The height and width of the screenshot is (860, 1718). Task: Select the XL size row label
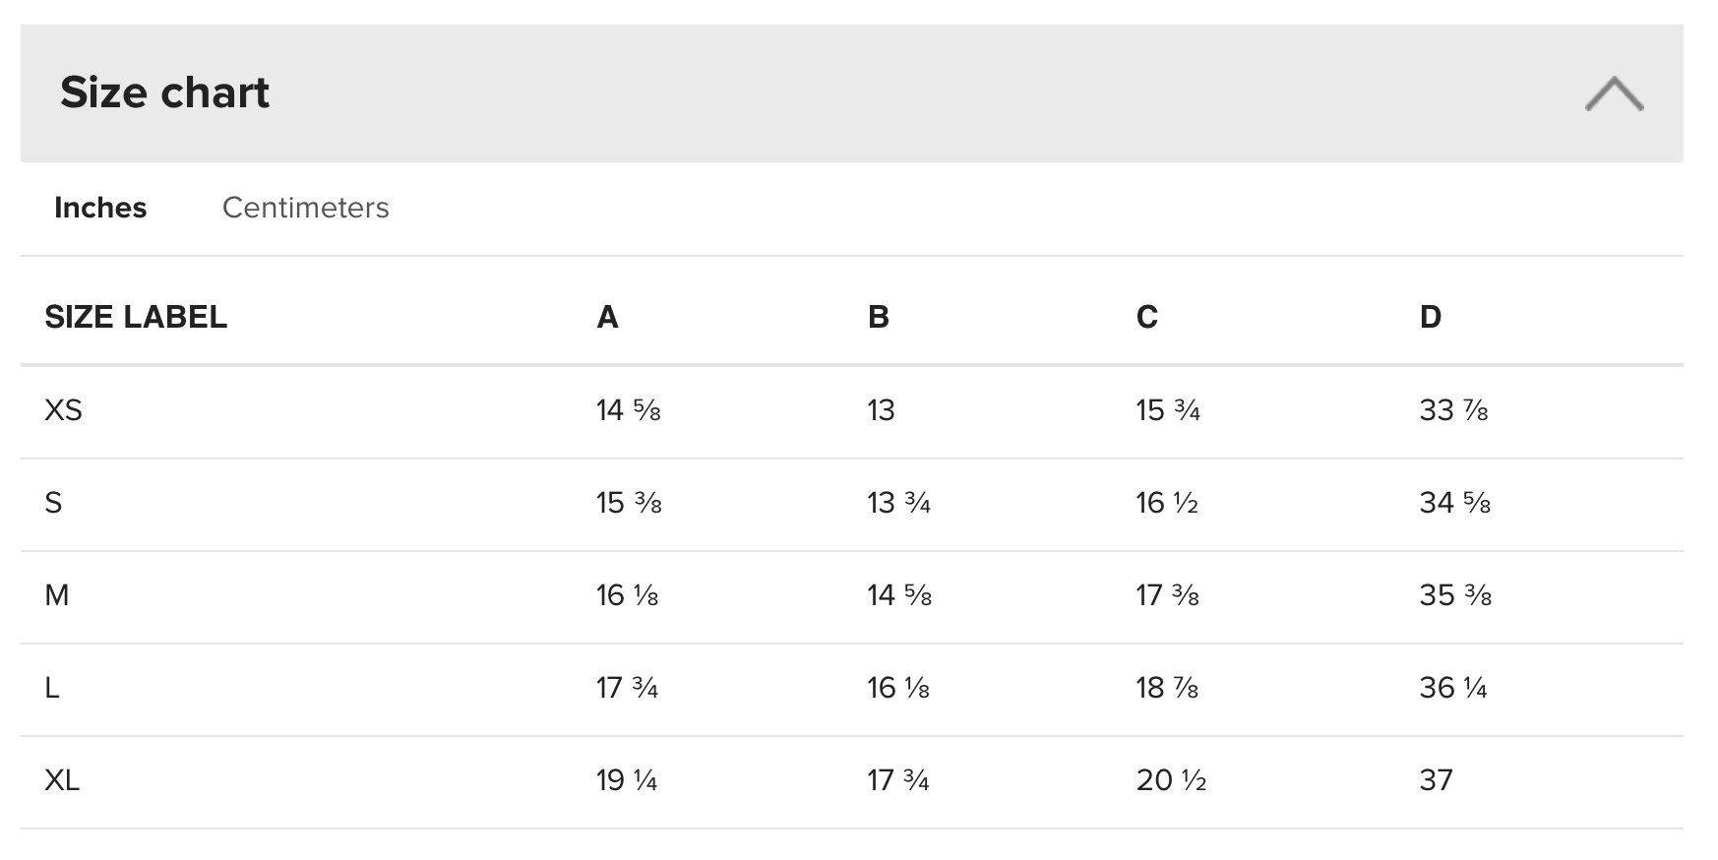pyautogui.click(x=62, y=780)
